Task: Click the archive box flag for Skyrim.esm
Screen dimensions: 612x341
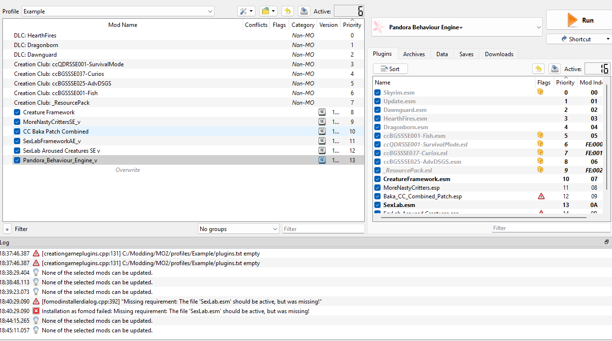Action: (x=540, y=92)
